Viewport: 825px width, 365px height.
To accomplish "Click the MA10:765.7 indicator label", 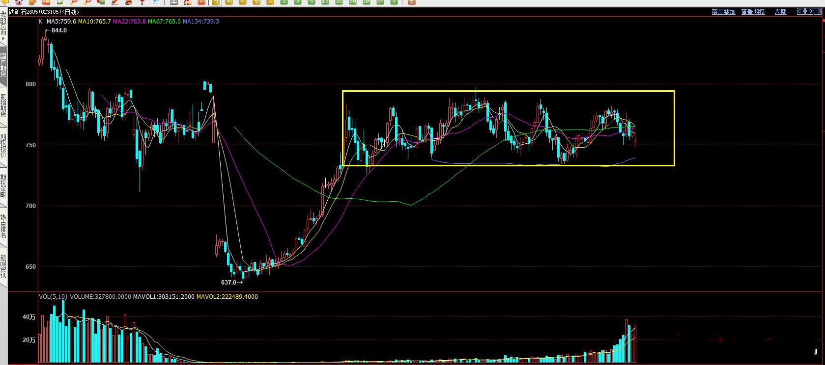I will [94, 22].
